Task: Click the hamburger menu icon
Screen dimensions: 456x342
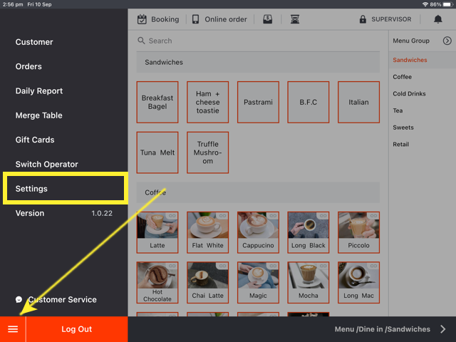Action: pyautogui.click(x=13, y=329)
